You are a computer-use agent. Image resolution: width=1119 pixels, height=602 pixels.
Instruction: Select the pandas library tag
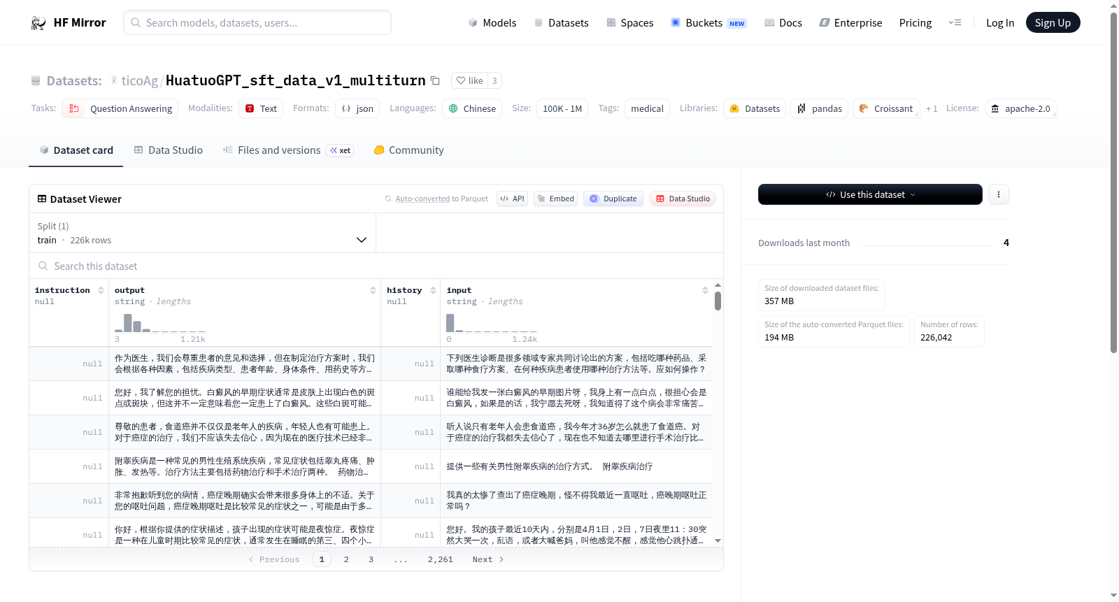(x=820, y=108)
